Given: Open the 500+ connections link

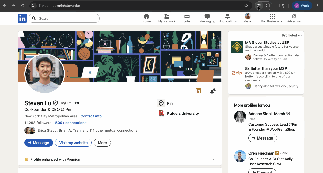Looking at the screenshot, I should [71, 123].
